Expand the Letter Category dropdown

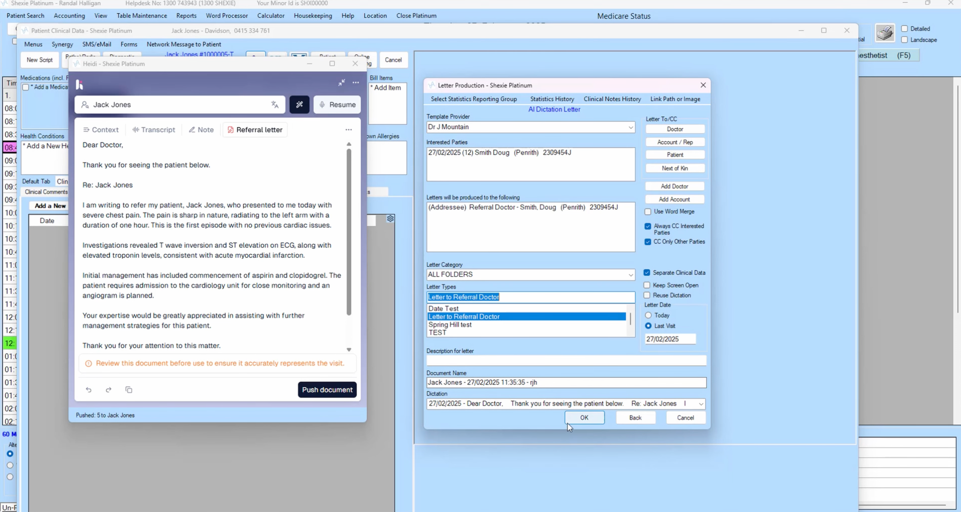(x=631, y=275)
